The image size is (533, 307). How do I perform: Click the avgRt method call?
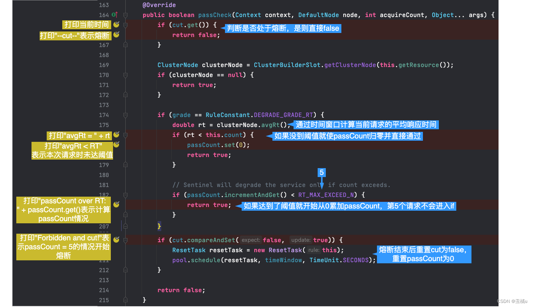271,125
